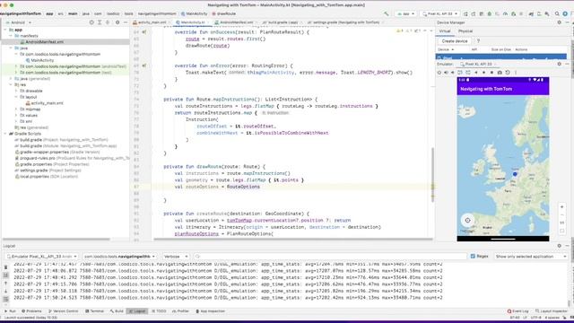This screenshot has width=574, height=323.
Task: Select Virtual tab in Device Manager
Action: (x=445, y=31)
